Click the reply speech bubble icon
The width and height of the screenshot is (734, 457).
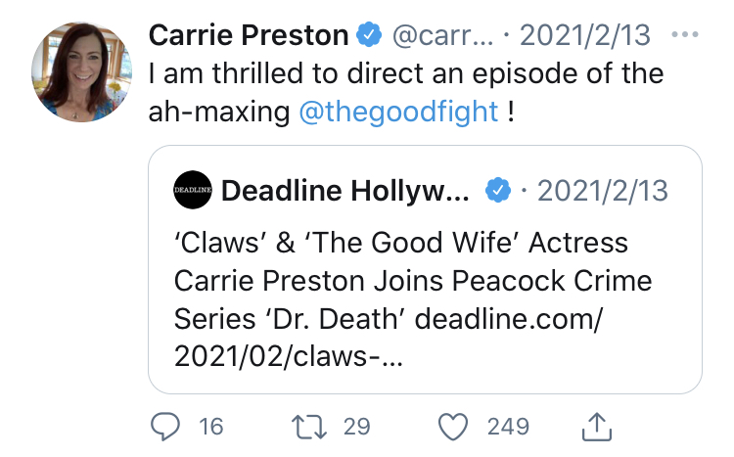point(164,427)
